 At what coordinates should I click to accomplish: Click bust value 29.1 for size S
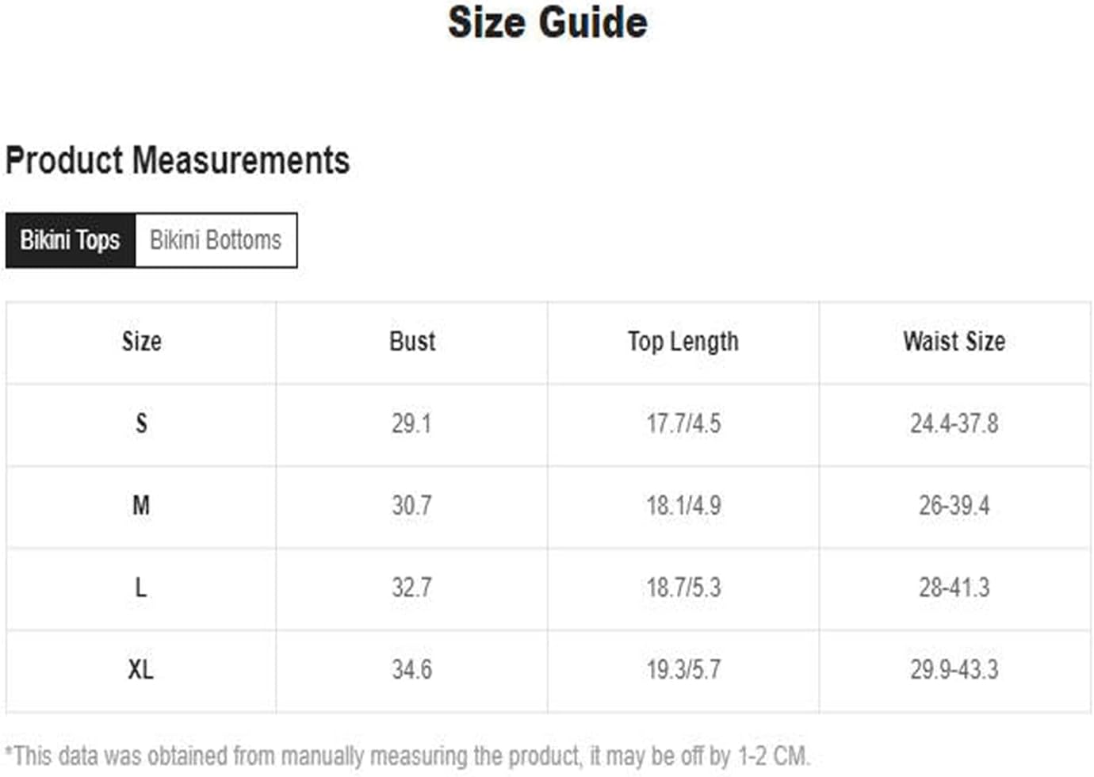pos(411,423)
